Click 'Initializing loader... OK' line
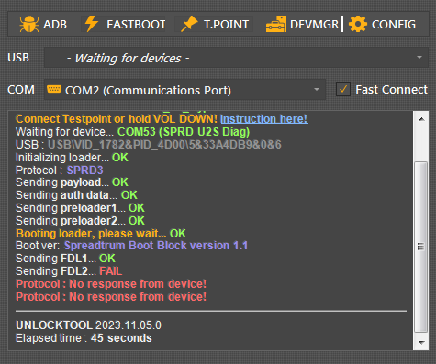The image size is (436, 364). 72,158
